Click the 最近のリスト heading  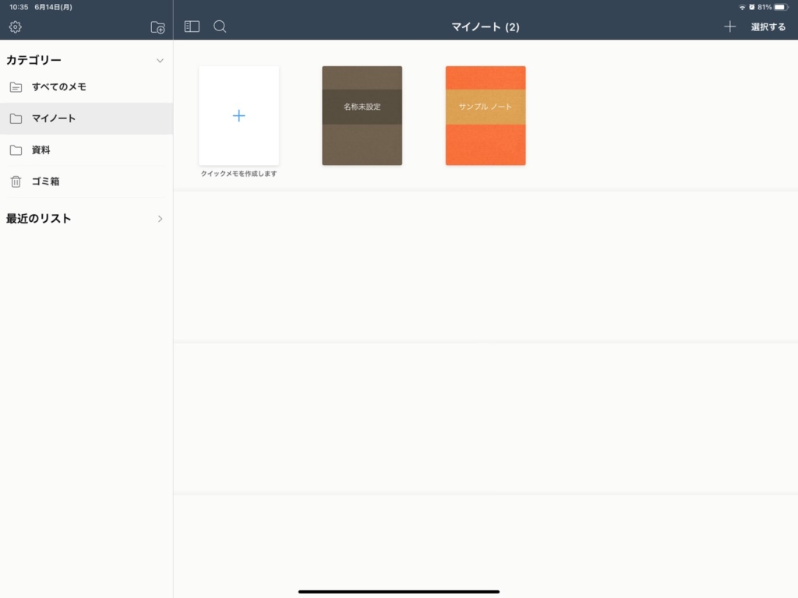click(x=39, y=219)
